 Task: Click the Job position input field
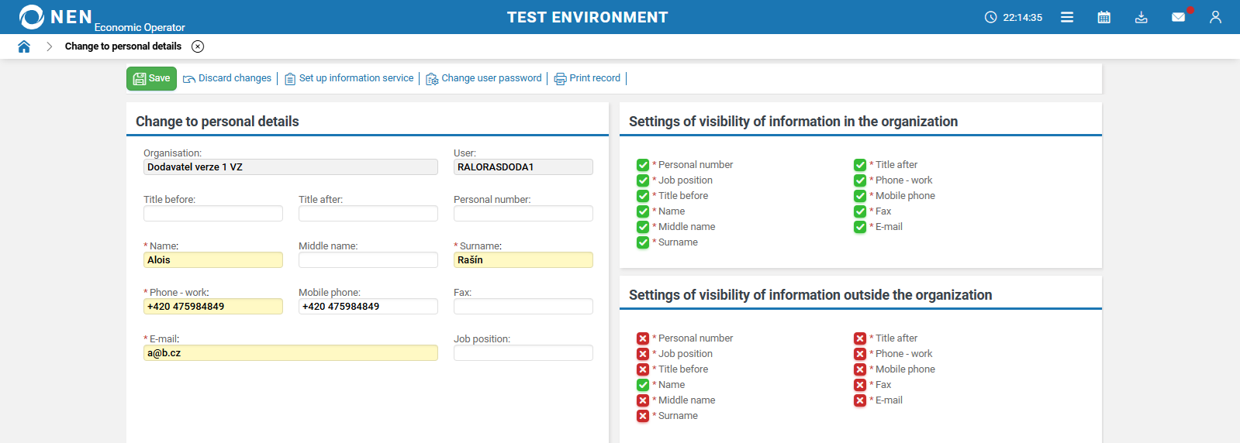tap(523, 353)
